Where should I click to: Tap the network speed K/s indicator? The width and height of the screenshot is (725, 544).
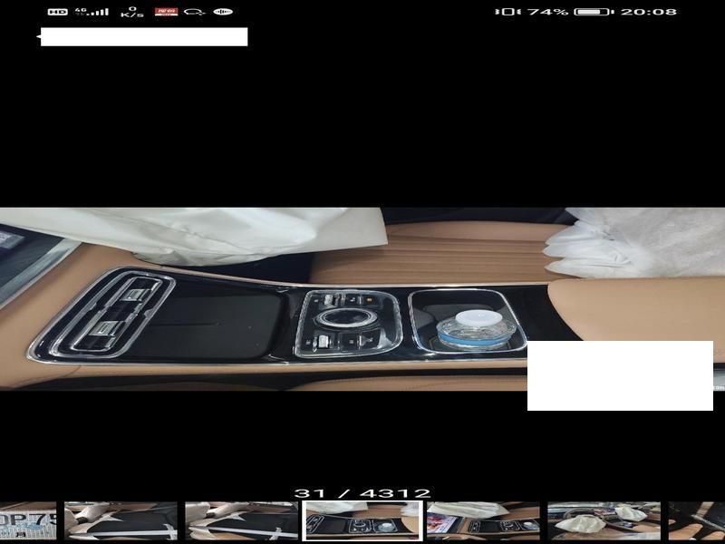tap(131, 12)
